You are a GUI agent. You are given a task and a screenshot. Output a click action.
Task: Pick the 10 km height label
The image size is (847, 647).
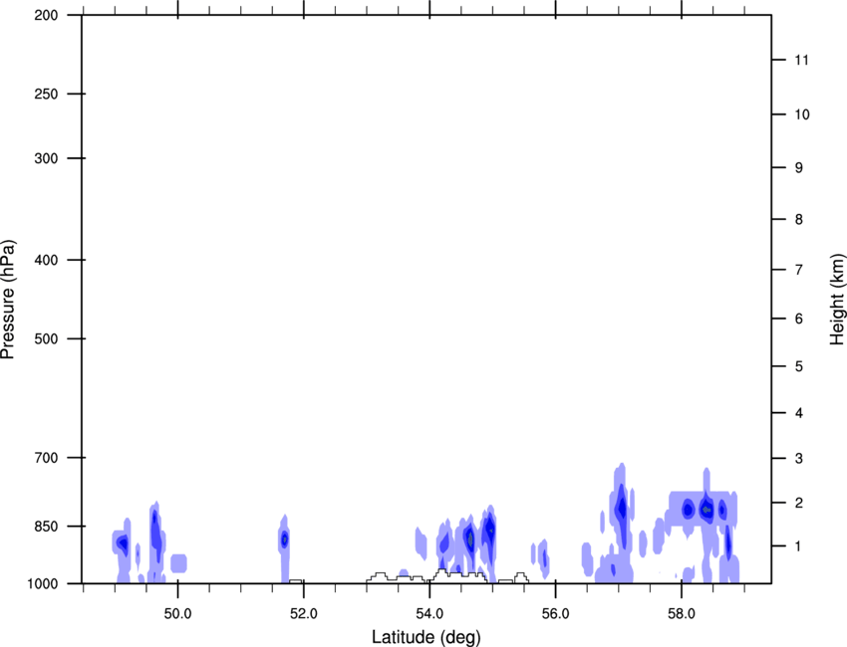coord(802,114)
